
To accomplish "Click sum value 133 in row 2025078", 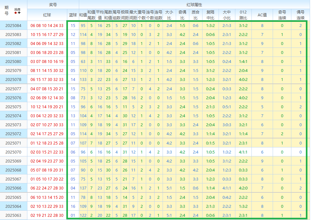I will point(83,80).
